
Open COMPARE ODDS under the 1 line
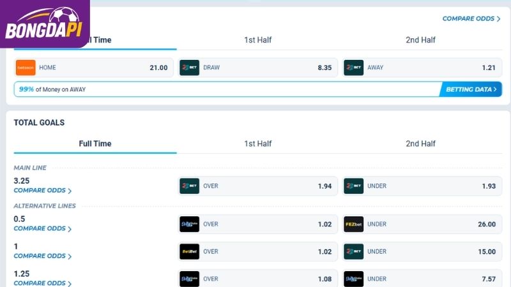click(42, 256)
